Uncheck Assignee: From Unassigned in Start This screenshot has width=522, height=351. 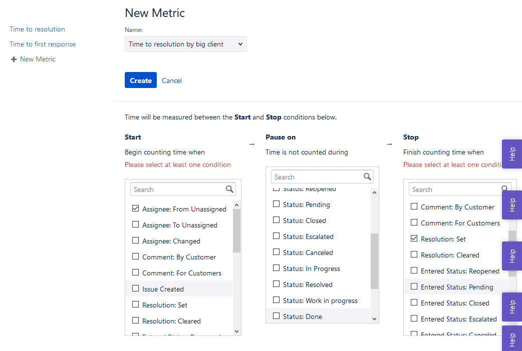coord(136,209)
